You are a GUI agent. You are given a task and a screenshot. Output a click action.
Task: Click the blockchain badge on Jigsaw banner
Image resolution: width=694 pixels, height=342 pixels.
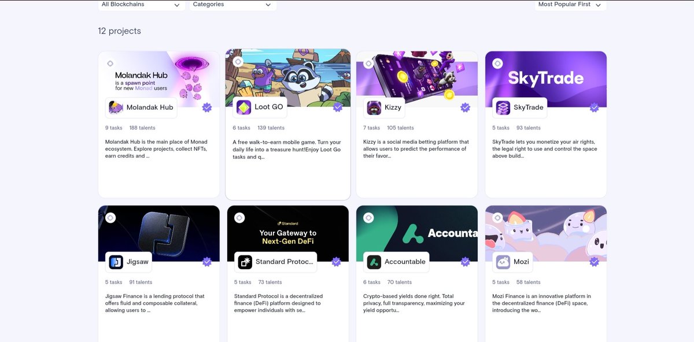(x=110, y=218)
